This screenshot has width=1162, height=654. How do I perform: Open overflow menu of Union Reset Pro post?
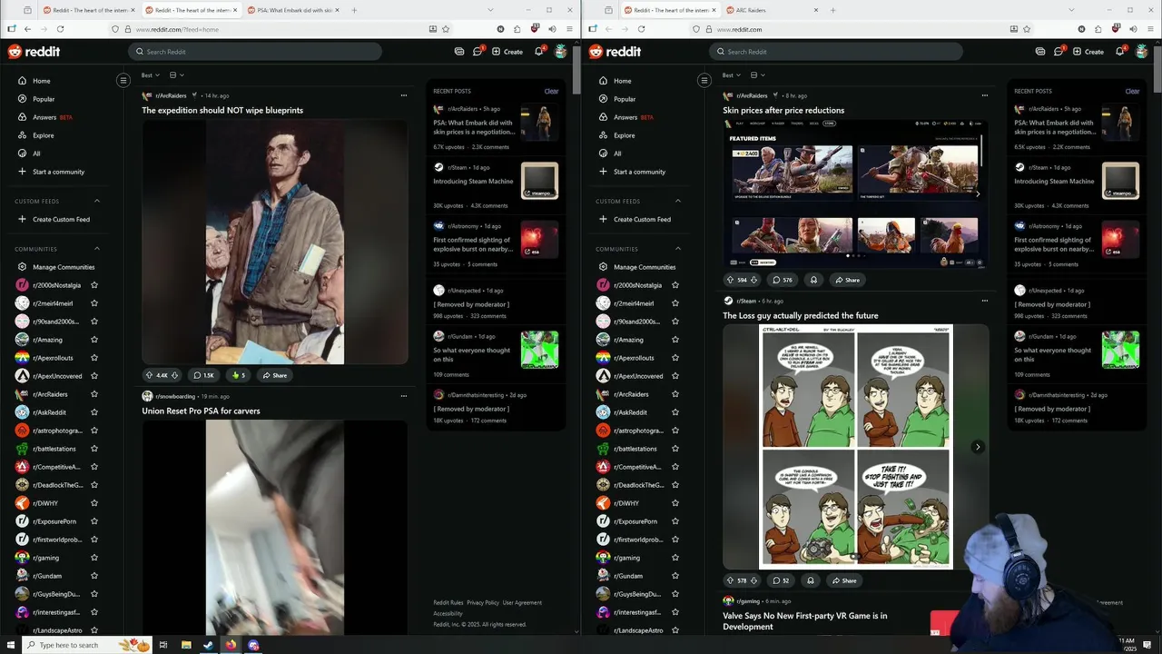point(404,396)
